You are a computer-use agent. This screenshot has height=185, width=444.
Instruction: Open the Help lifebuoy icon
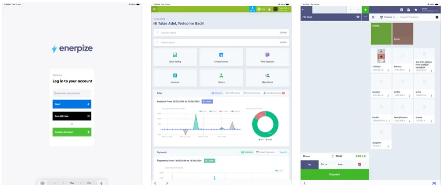pos(259,9)
